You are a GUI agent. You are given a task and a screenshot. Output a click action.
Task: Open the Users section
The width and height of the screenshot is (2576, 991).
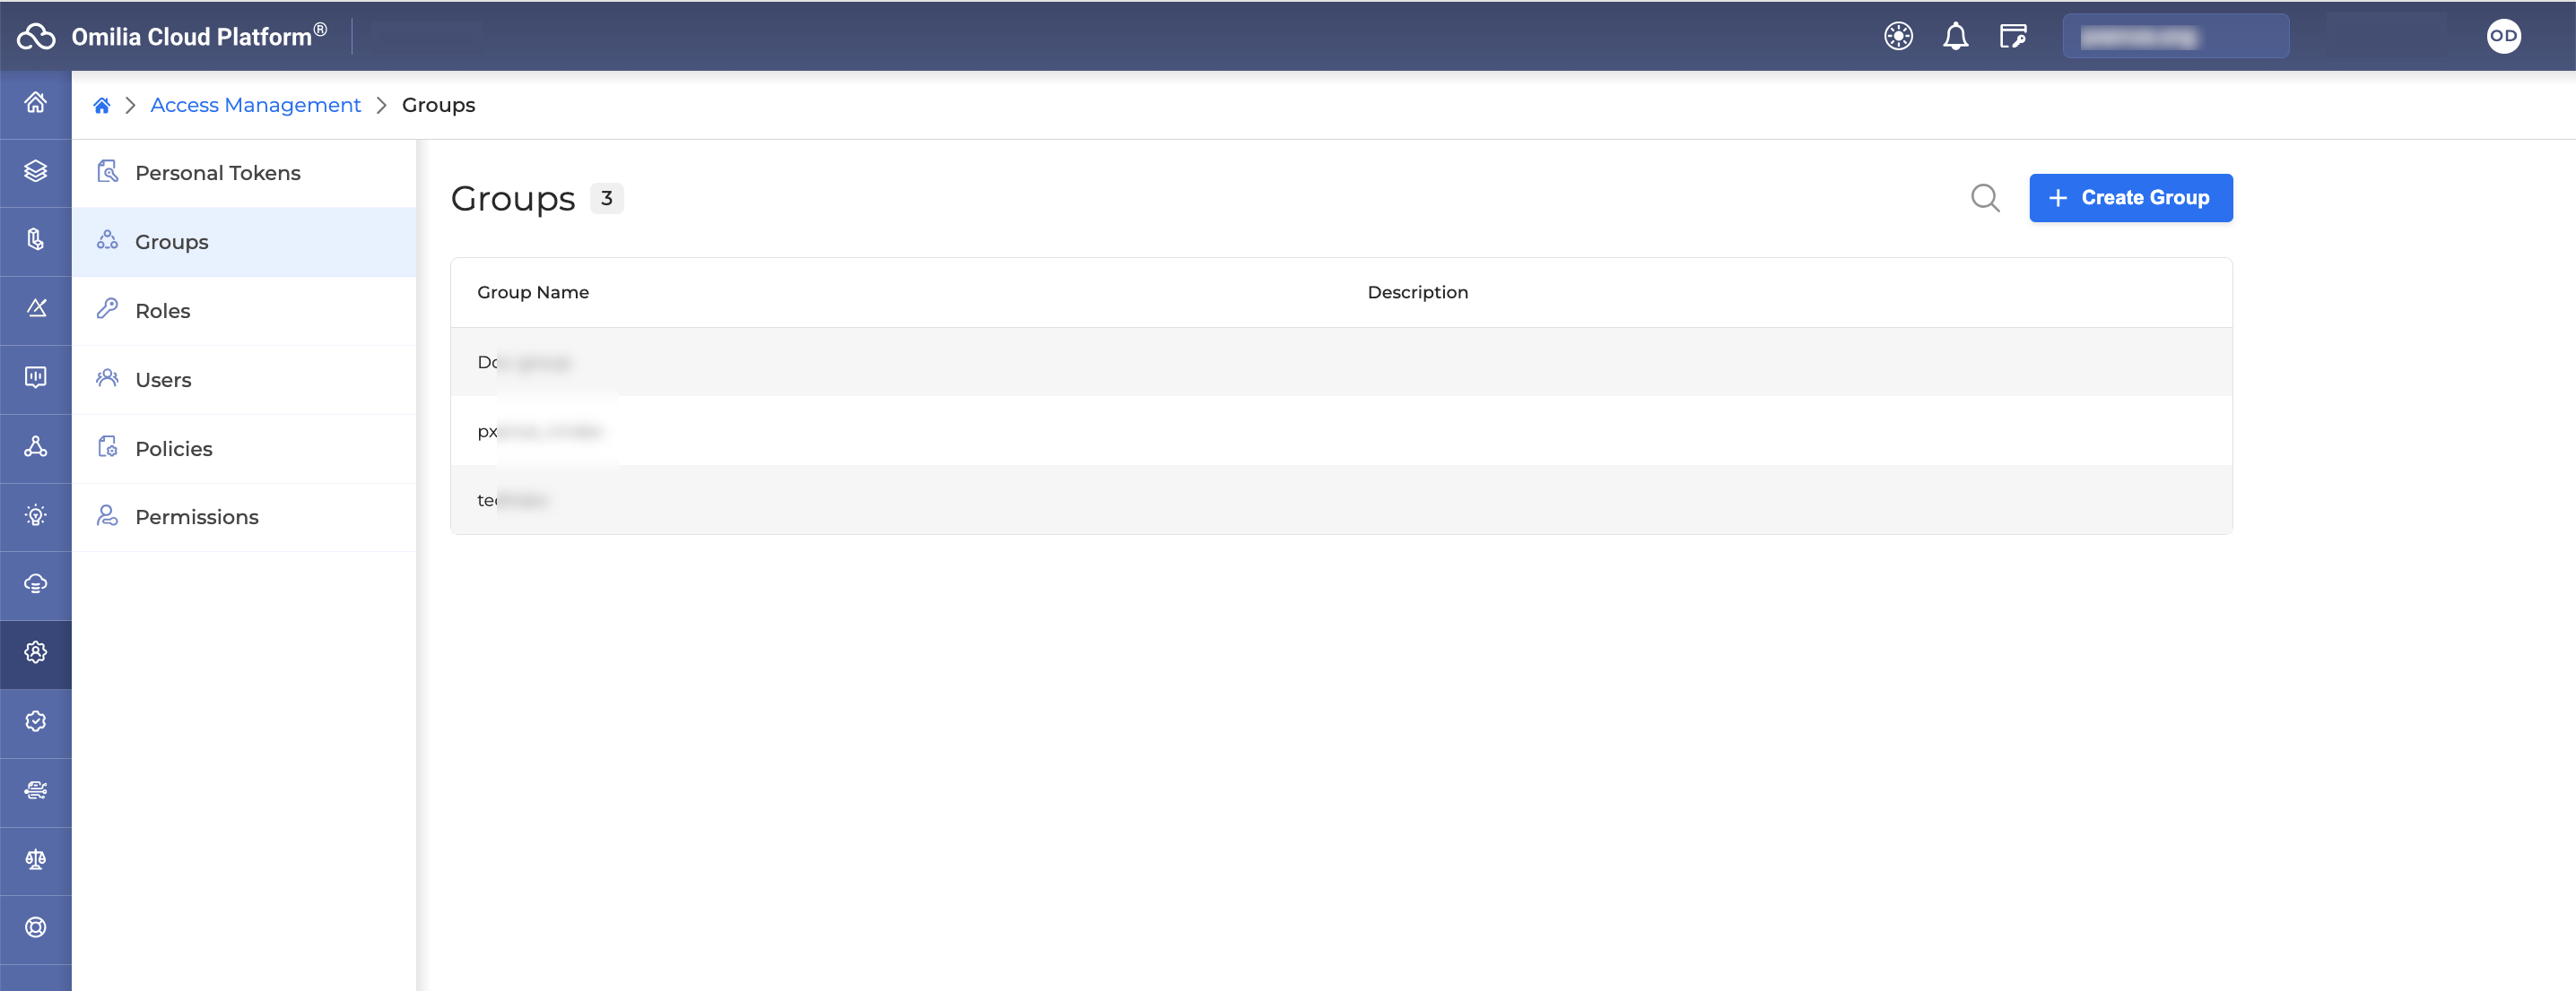[x=163, y=379]
